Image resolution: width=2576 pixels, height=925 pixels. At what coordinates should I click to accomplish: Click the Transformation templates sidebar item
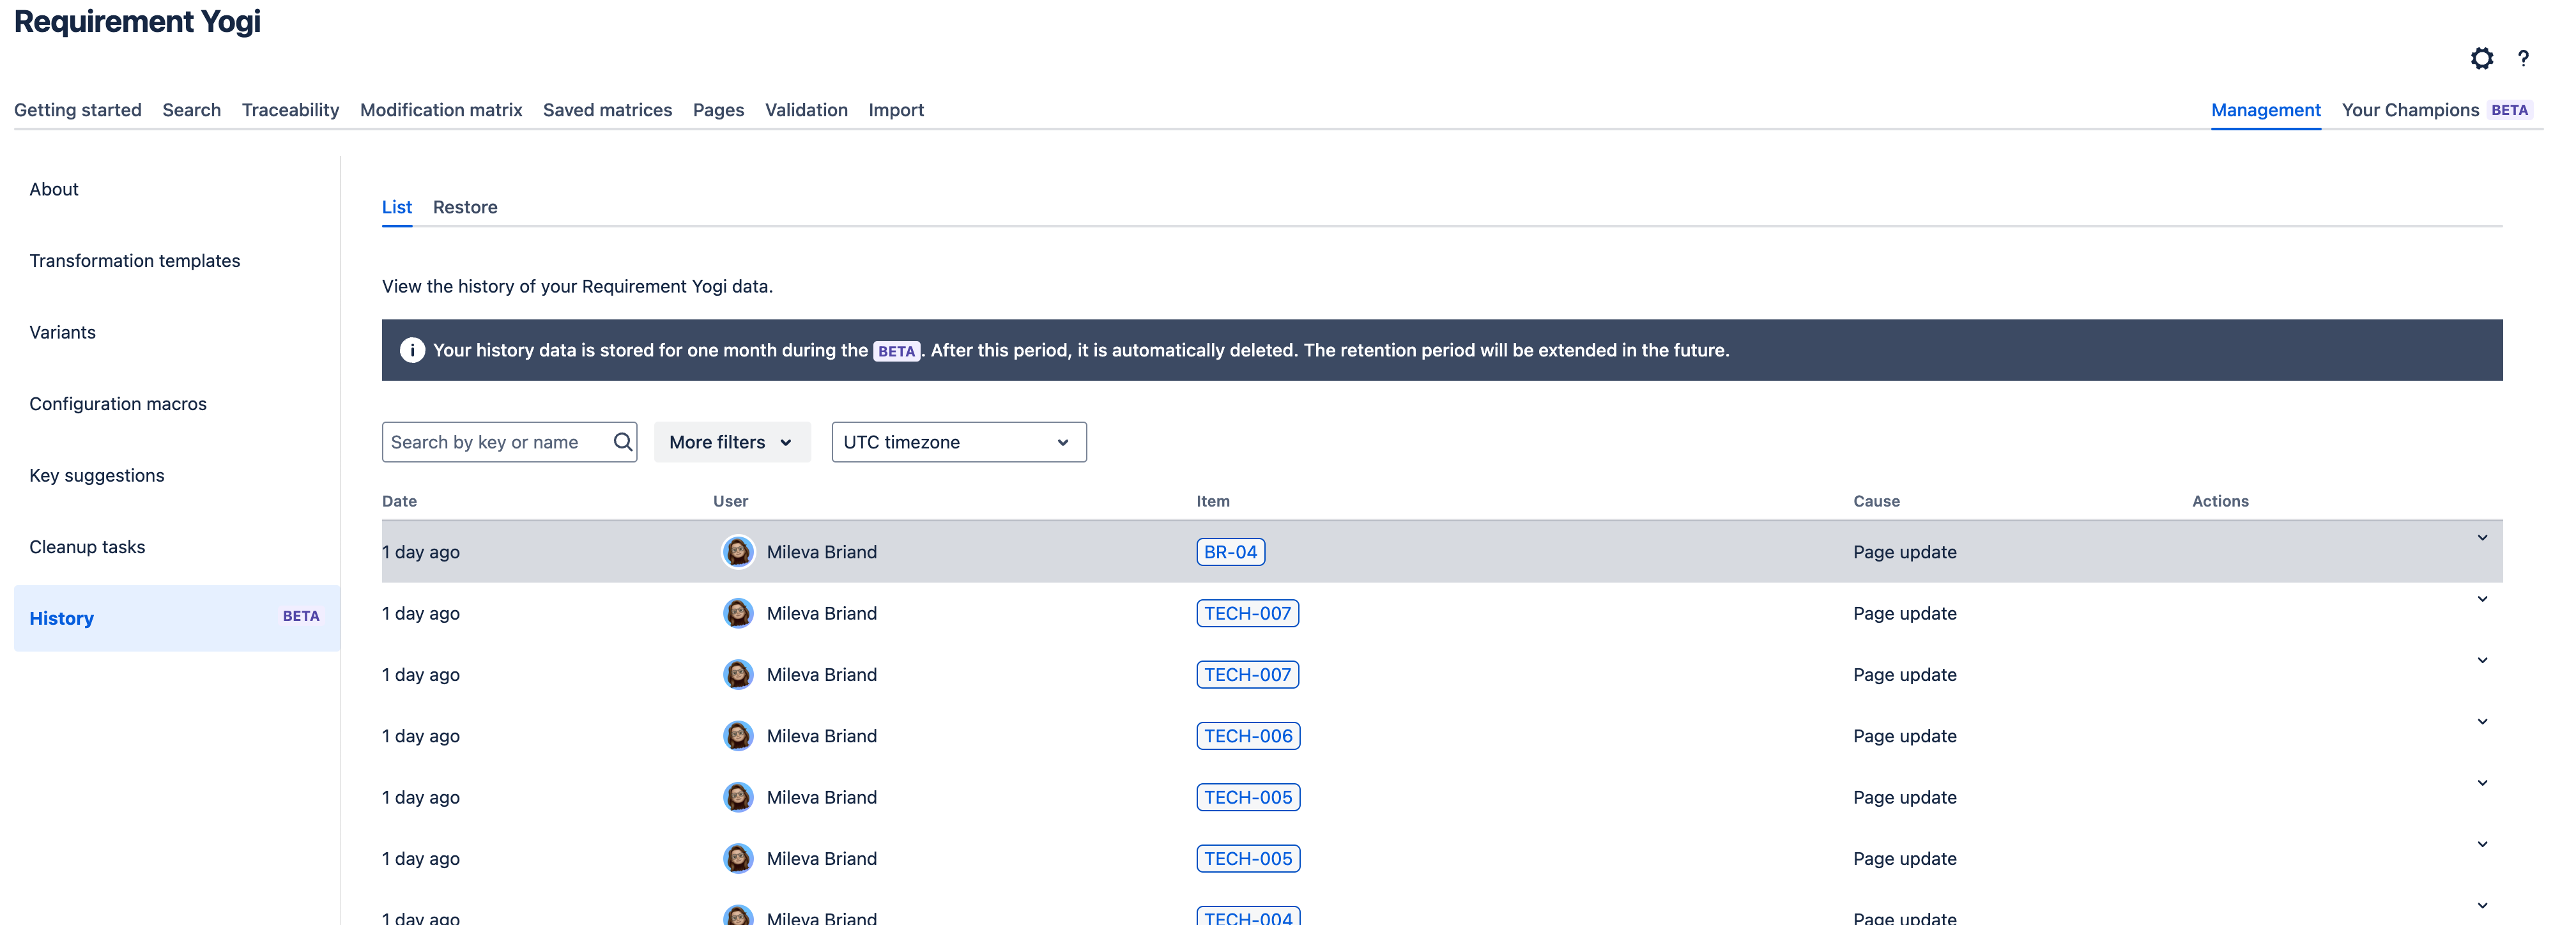coord(135,258)
